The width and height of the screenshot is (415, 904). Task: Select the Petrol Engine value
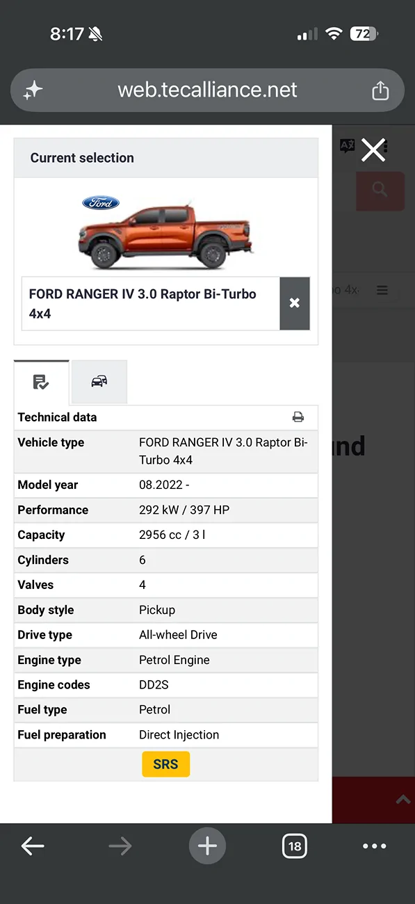pyautogui.click(x=174, y=660)
